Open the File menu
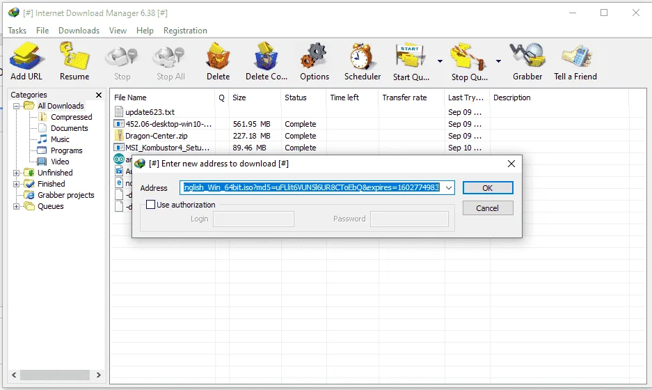The width and height of the screenshot is (652, 390). (x=42, y=31)
